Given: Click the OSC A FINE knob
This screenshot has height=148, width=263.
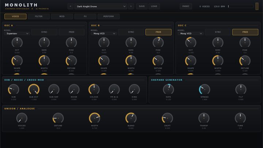Looking at the screenshot, I should [71, 43].
